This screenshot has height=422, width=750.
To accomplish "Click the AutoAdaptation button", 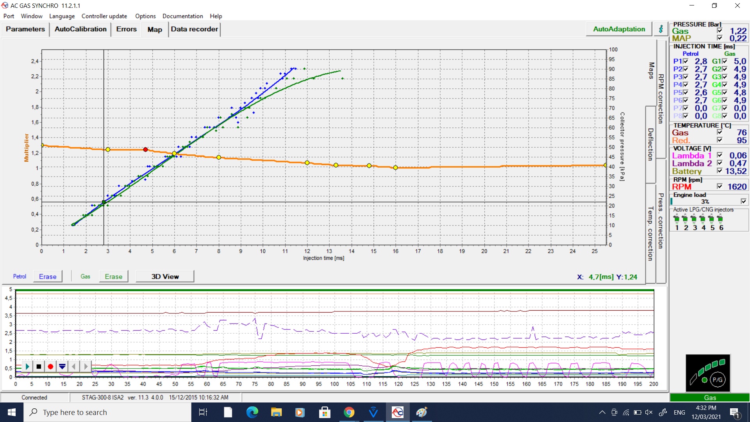I will click(x=619, y=29).
